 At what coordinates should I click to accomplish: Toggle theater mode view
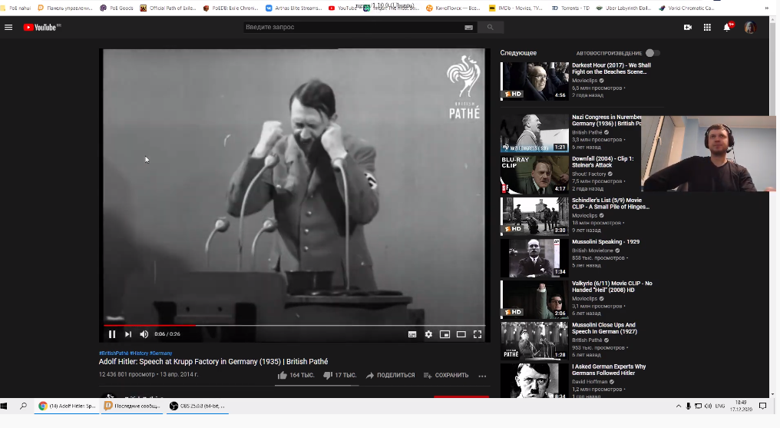pyautogui.click(x=461, y=334)
